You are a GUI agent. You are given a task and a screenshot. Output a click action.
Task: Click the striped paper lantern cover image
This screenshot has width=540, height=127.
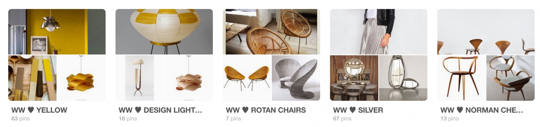(x=164, y=32)
